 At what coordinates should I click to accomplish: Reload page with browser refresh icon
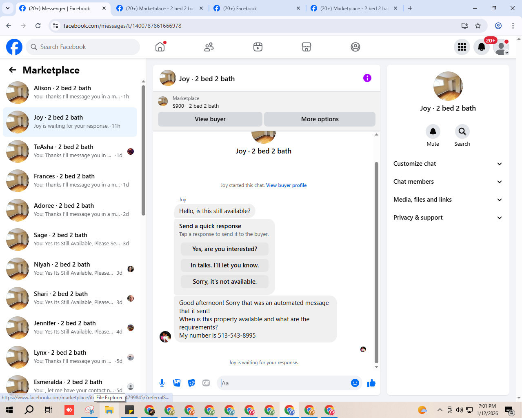pos(38,26)
